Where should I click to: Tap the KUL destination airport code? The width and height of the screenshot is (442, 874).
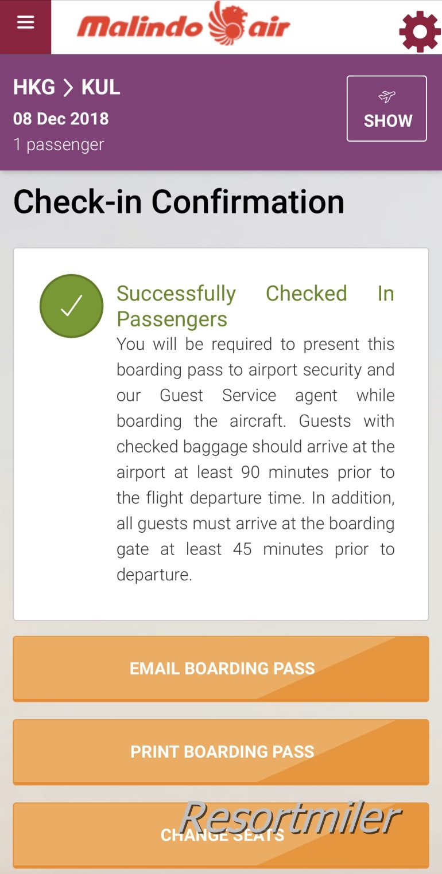(x=101, y=87)
